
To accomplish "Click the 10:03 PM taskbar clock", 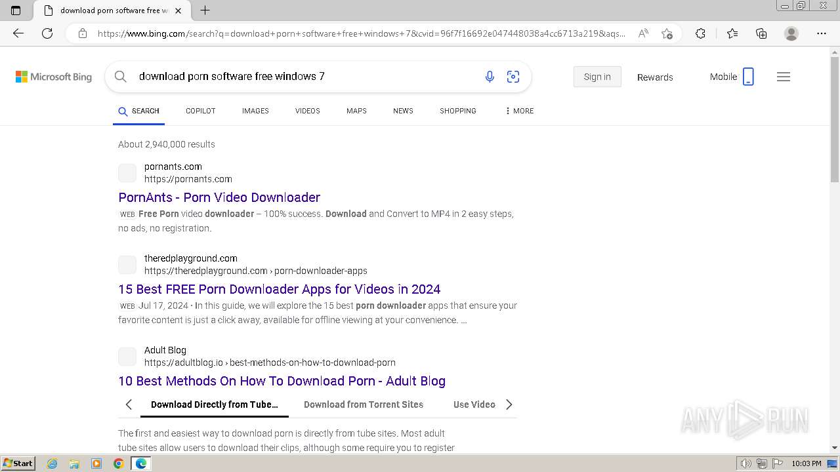I will 807,463.
